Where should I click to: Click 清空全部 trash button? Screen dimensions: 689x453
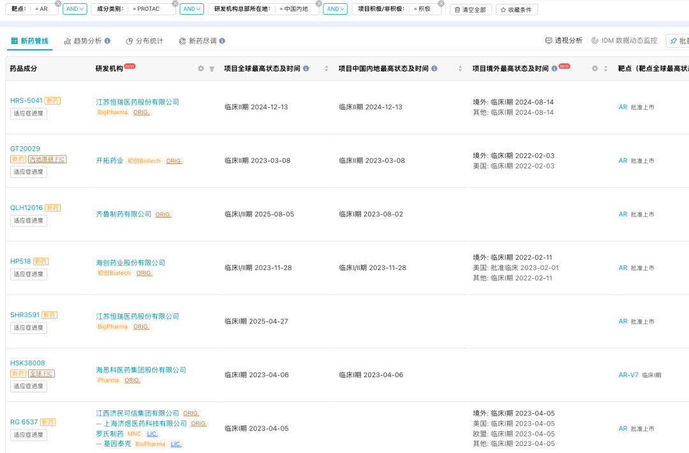[470, 10]
